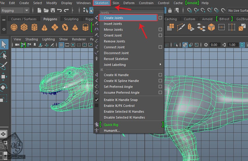Click Quick Rig menu entry
248x161 pixels.
click(111, 125)
